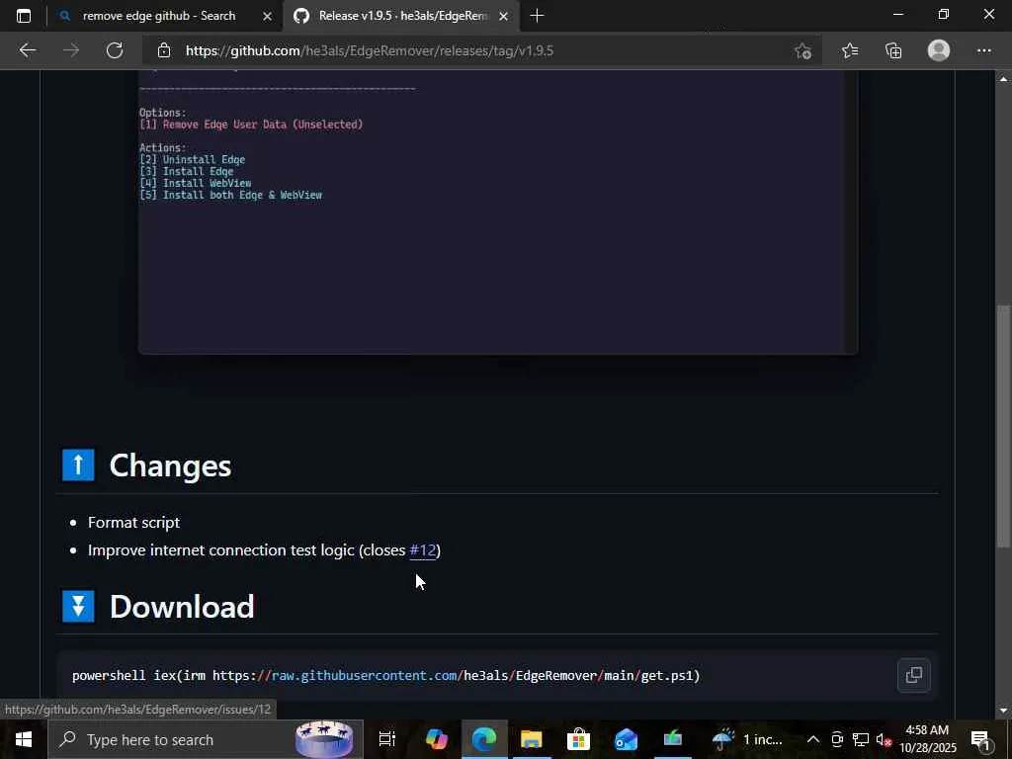Go back to the previous page
Image resolution: width=1012 pixels, height=759 pixels.
coord(27,50)
